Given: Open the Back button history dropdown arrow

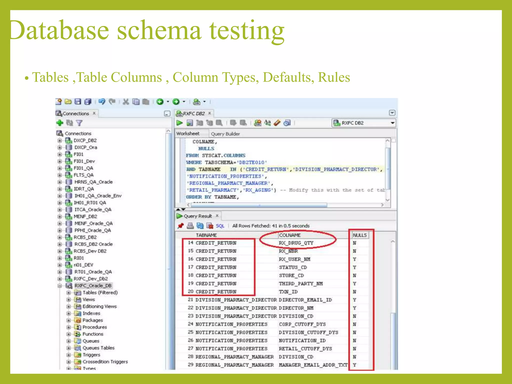Looking at the screenshot, I should click(x=168, y=101).
